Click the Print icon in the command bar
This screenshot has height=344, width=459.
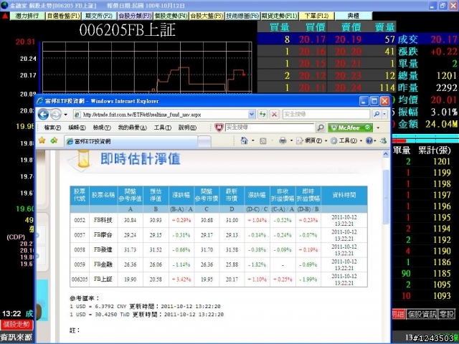point(283,141)
